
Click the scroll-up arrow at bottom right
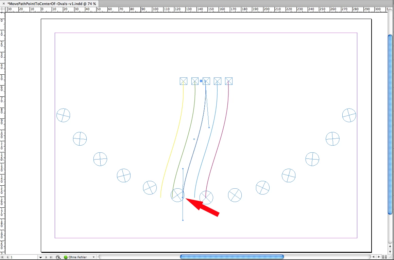pyautogui.click(x=390, y=247)
